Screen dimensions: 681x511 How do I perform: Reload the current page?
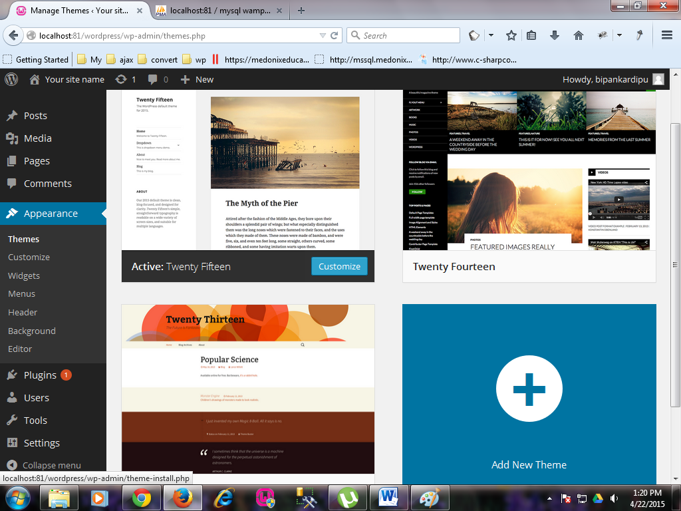[334, 36]
